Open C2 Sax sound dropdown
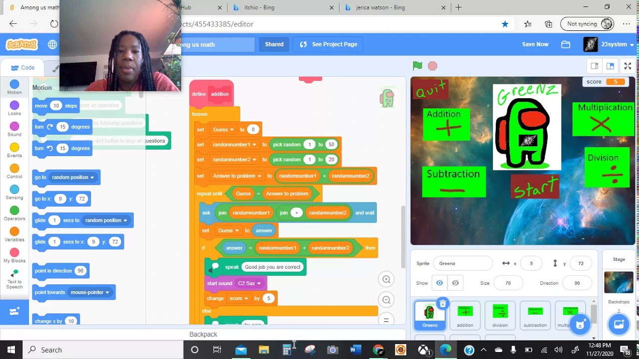Image resolution: width=639 pixels, height=359 pixels. [x=249, y=283]
